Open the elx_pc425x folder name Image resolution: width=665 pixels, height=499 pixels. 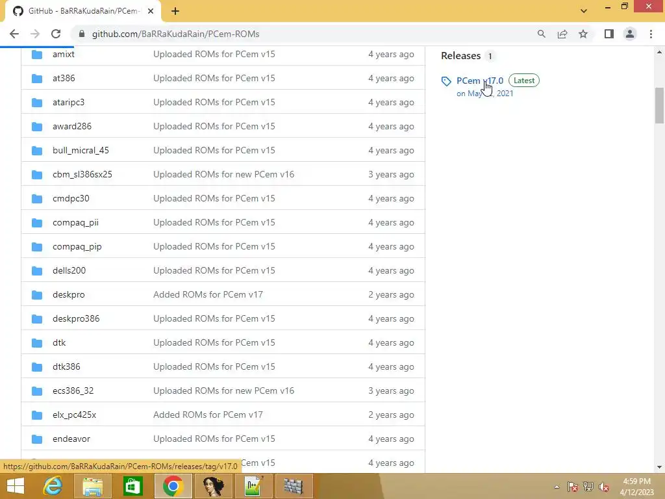pos(74,415)
